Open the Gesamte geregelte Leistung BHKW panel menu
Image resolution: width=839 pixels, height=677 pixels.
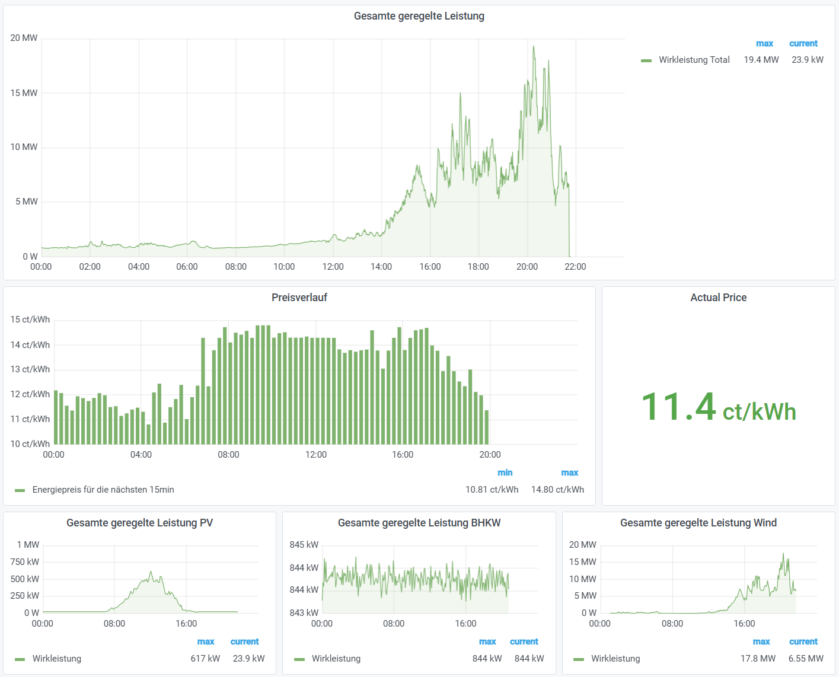coord(419,523)
